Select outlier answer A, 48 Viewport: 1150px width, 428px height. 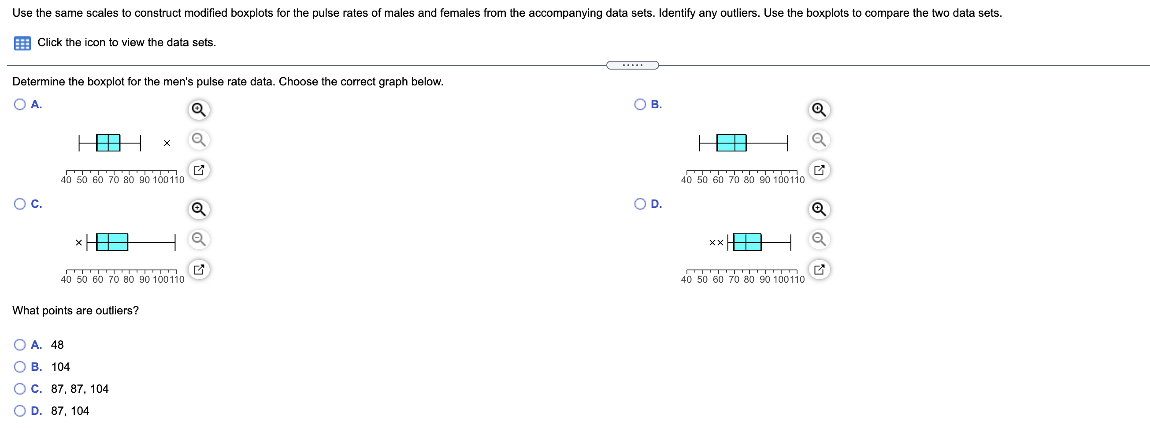point(19,344)
